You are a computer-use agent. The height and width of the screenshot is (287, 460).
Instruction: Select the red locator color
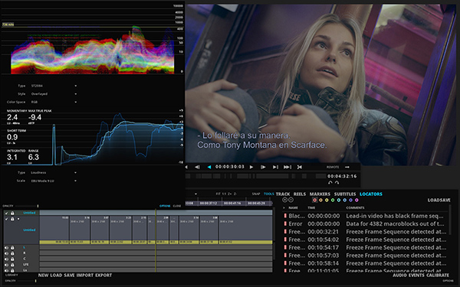pyautogui.click(x=314, y=200)
